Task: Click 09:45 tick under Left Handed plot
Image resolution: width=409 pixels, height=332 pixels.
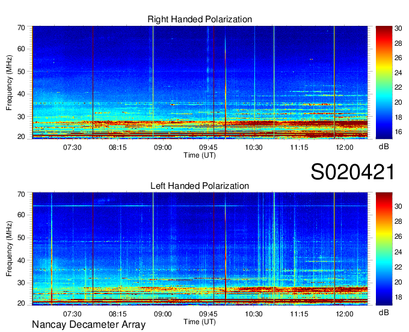Action: point(208,314)
